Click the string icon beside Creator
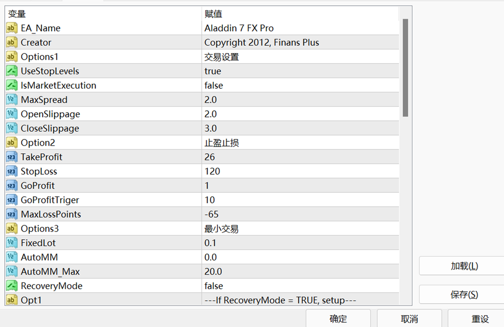The image size is (504, 327). (x=12, y=42)
